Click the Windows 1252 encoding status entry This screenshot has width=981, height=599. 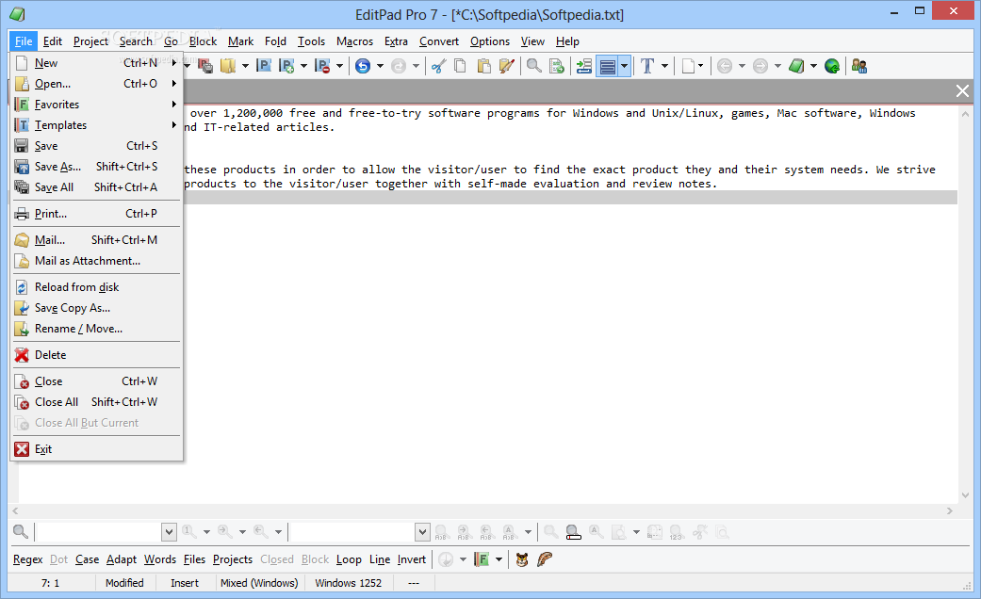pos(349,583)
